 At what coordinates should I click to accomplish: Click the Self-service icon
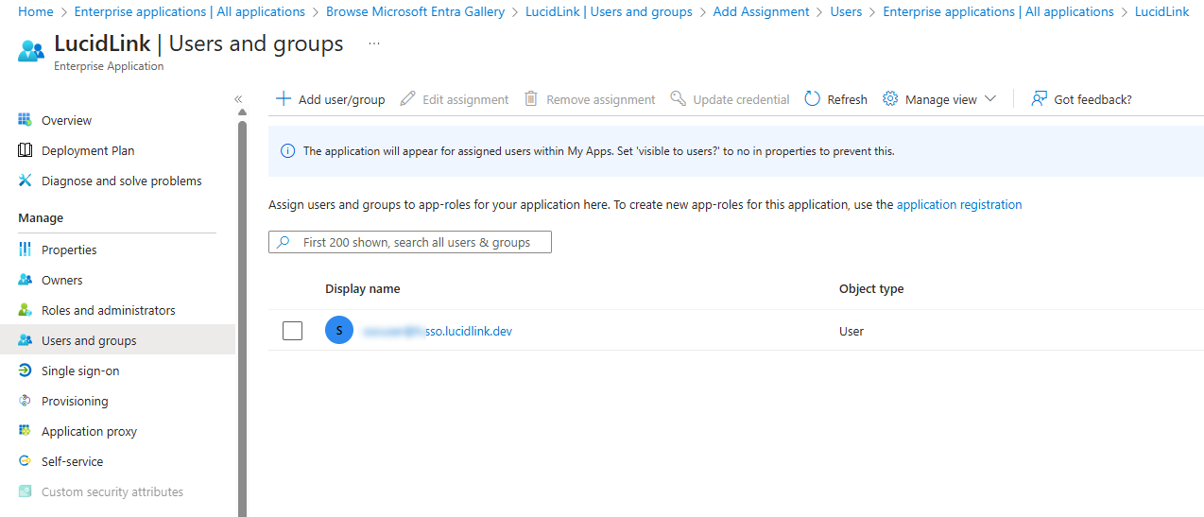coord(26,461)
